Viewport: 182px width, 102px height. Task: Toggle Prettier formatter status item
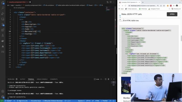[x=104, y=101]
